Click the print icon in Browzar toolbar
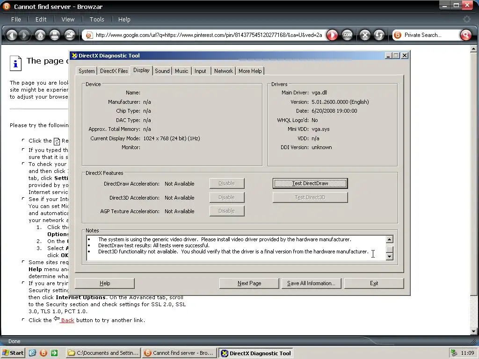The image size is (479, 359). tap(55, 35)
